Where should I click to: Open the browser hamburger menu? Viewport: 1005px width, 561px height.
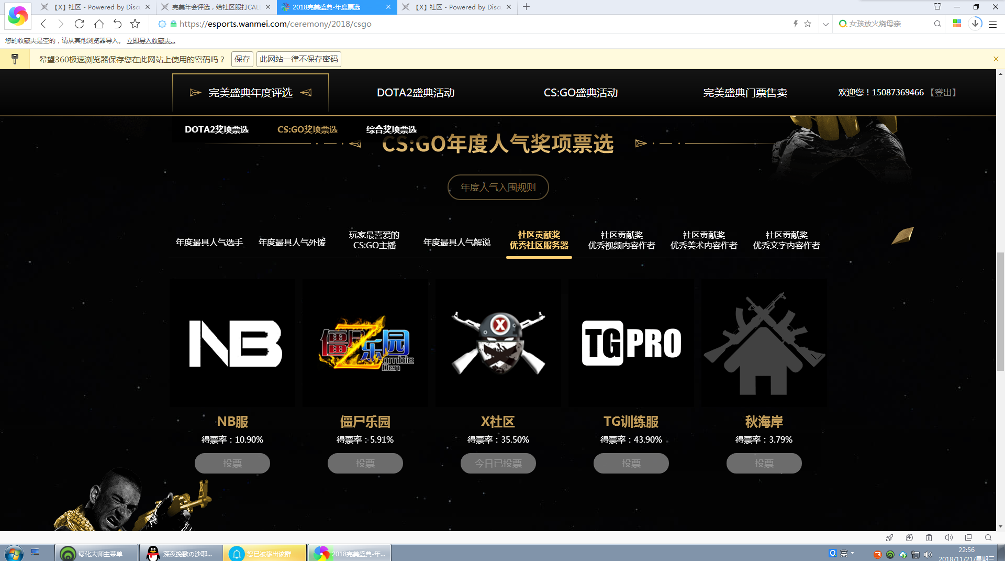[992, 24]
